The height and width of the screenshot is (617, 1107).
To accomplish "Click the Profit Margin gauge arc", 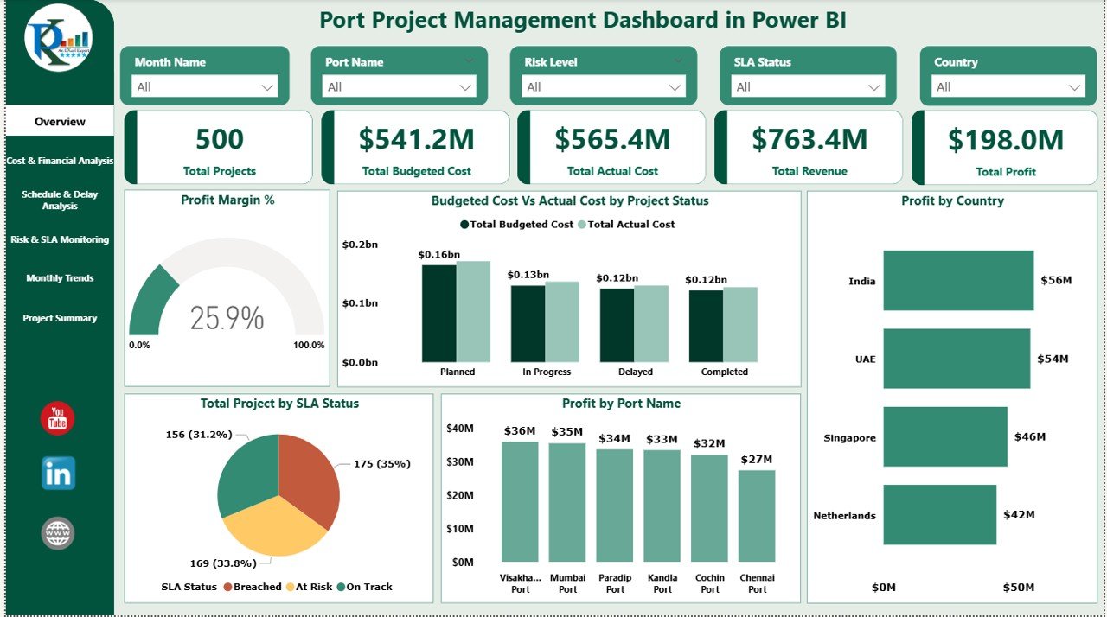I will [151, 298].
